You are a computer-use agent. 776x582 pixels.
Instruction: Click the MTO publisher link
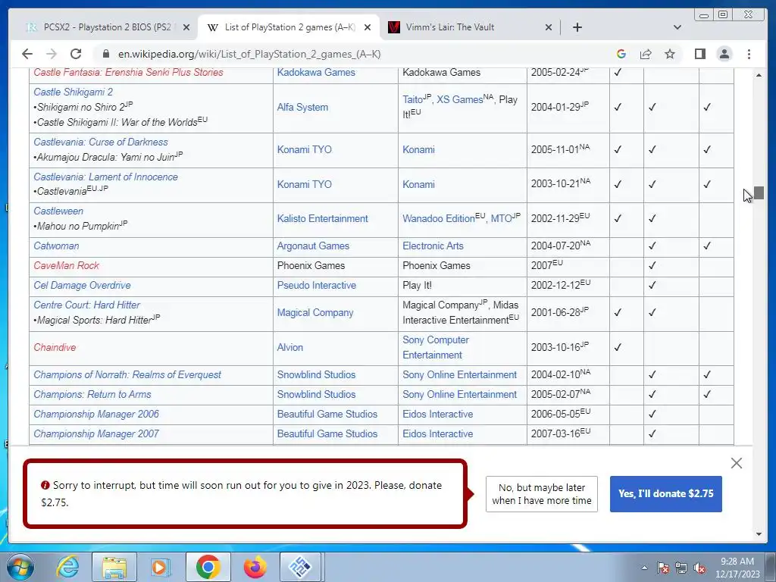[501, 219]
